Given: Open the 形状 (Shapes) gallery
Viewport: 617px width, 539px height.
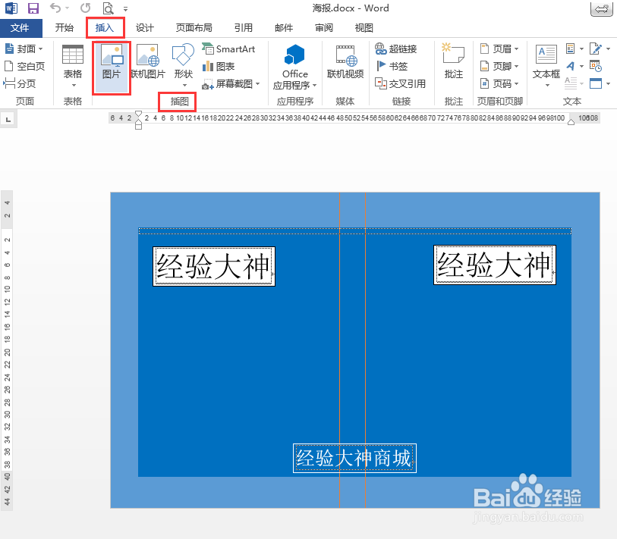Looking at the screenshot, I should [x=184, y=67].
